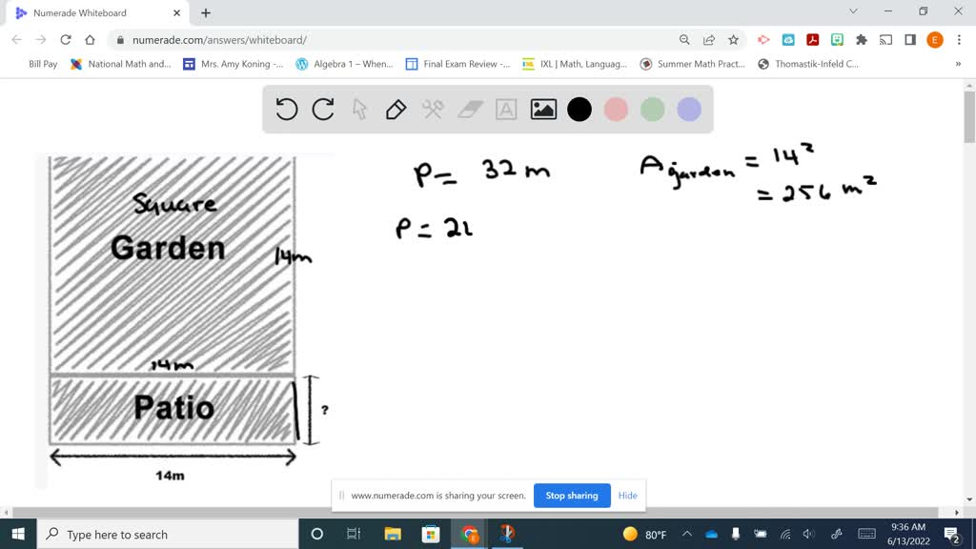Click the bookmark star in the address bar
Screen dimensions: 976x549
pos(733,40)
